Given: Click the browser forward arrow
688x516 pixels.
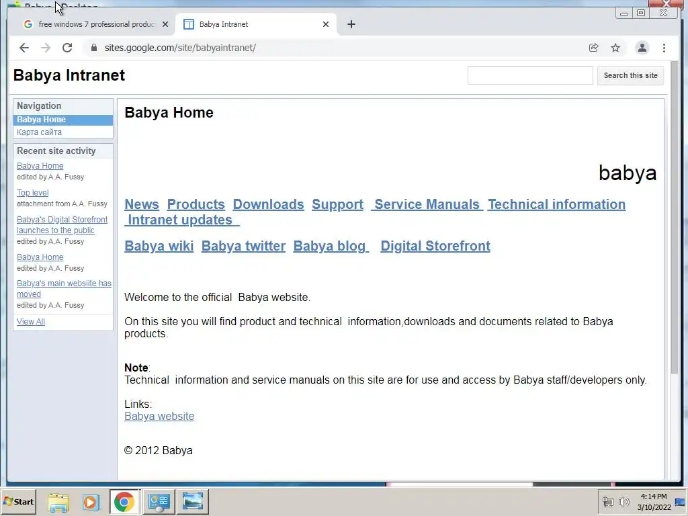Looking at the screenshot, I should click(x=46, y=48).
